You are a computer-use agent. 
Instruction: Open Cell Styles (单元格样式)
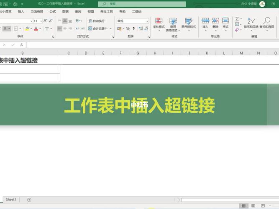(188, 24)
